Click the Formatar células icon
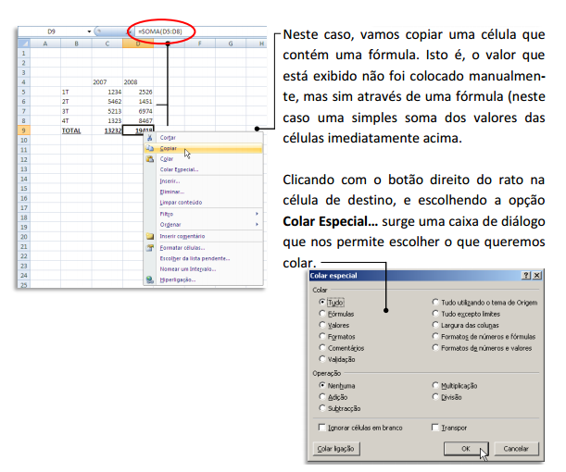The width and height of the screenshot is (566, 472). [150, 247]
